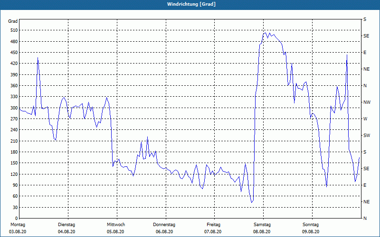This screenshot has width=380, height=237.
Task: Select the 06.08.20 date label
Action: pos(164,232)
